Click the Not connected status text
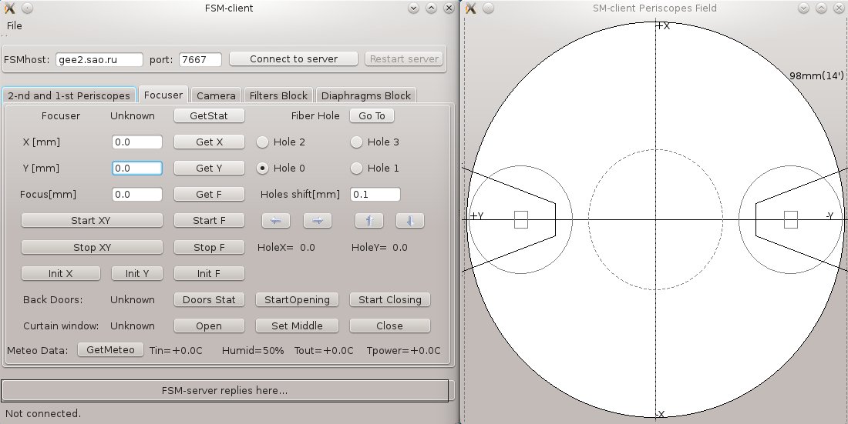Image resolution: width=848 pixels, height=424 pixels. point(43,414)
